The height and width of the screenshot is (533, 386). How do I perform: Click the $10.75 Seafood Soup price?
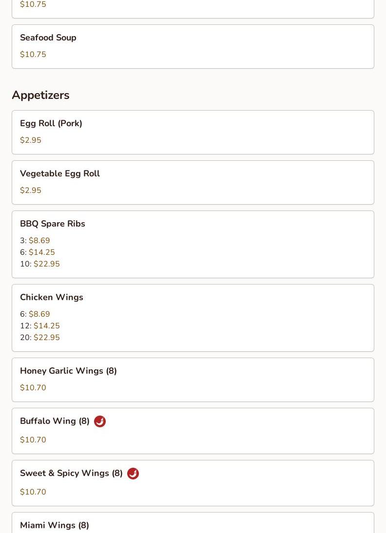point(33,55)
